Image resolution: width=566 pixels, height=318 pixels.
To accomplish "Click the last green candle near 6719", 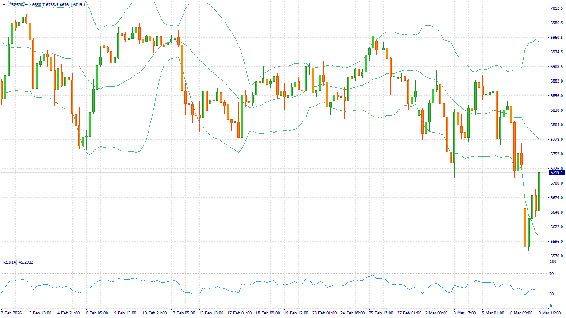I will point(539,192).
